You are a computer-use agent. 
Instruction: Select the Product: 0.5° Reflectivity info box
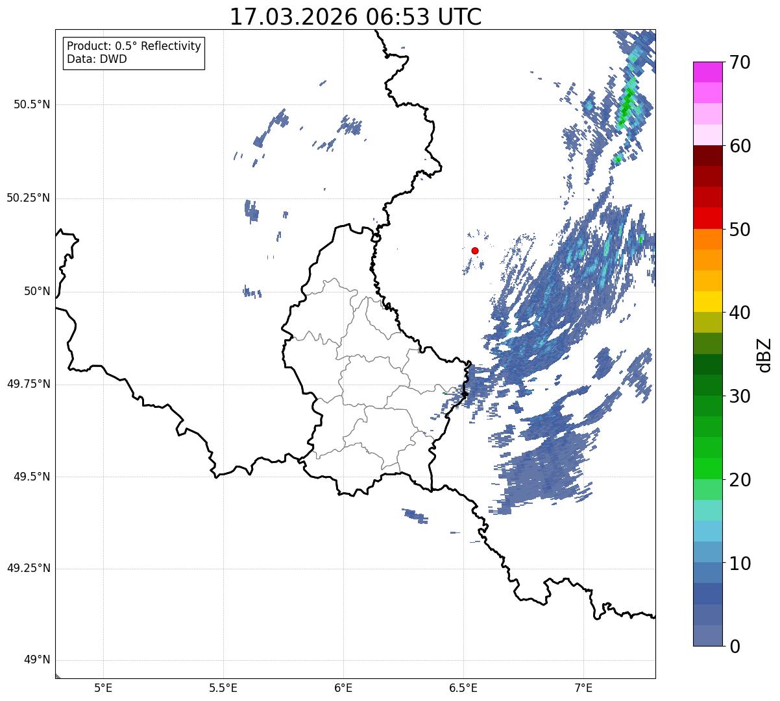pyautogui.click(x=134, y=53)
